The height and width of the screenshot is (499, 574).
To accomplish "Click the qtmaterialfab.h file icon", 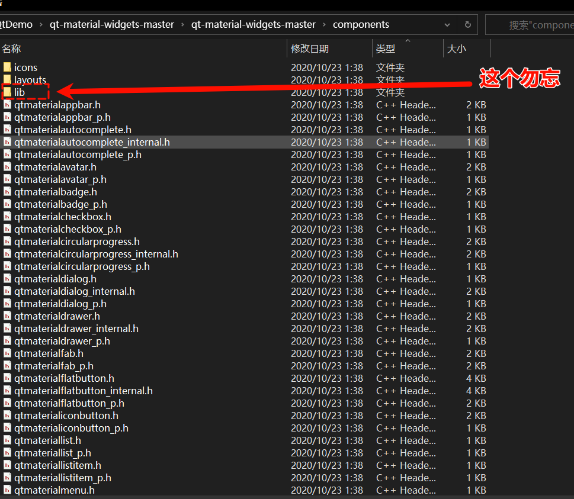I will [7, 354].
